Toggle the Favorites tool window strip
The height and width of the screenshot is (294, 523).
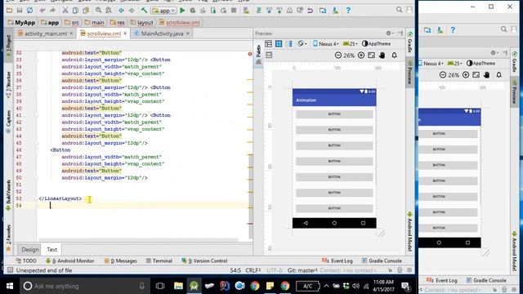point(8,238)
